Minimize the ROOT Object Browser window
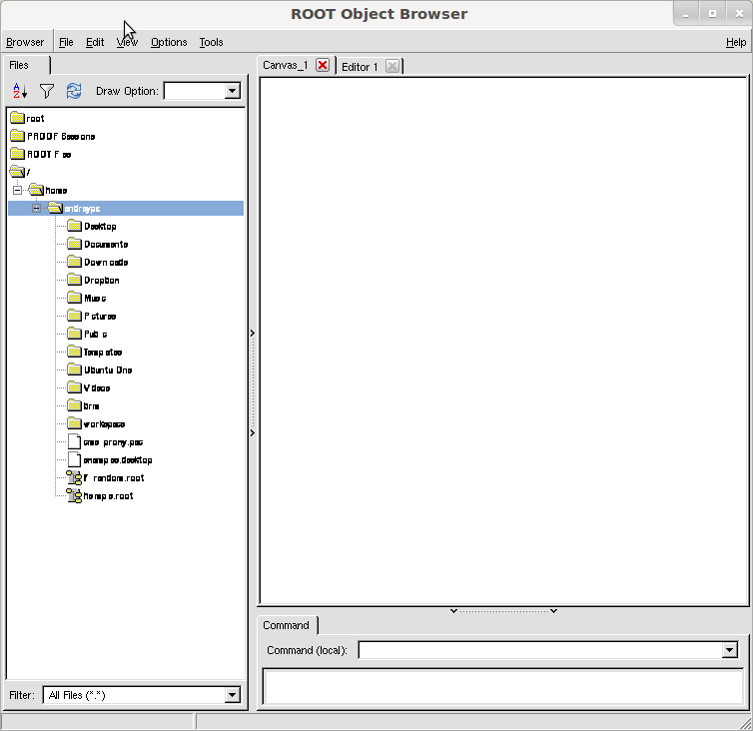 686,14
